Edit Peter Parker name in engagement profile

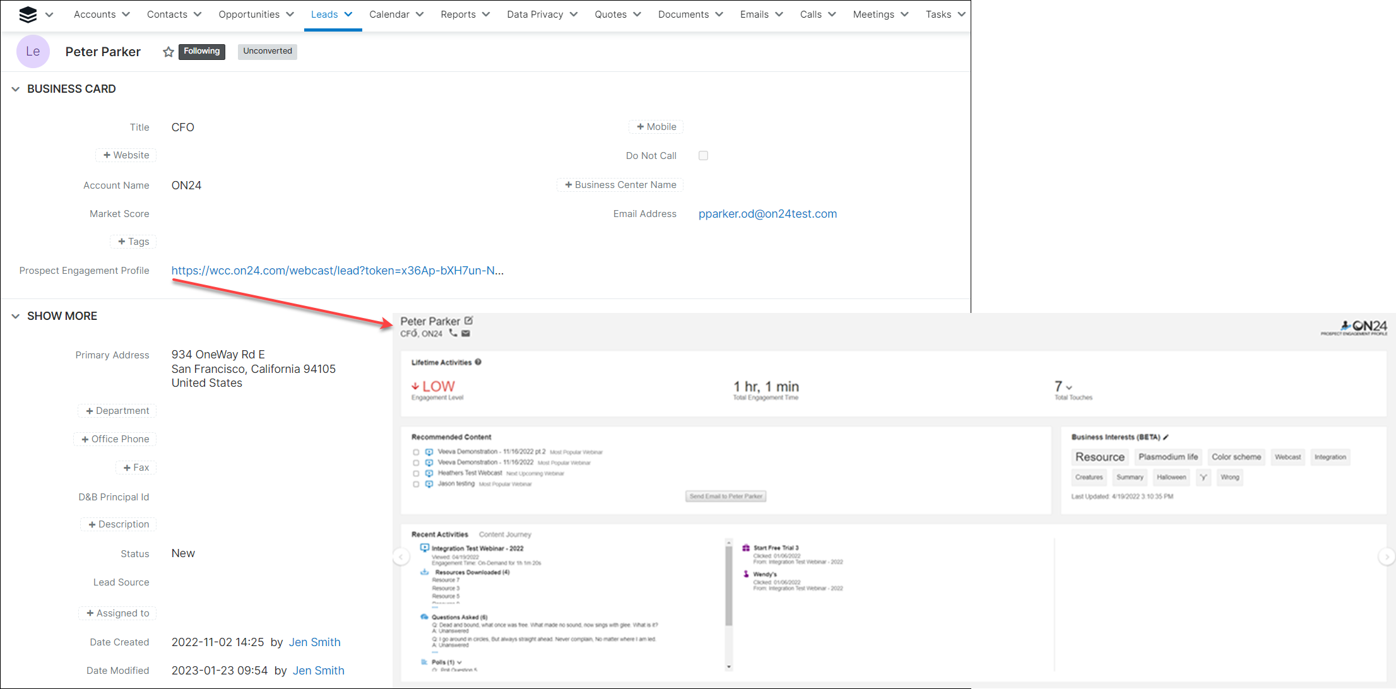(468, 321)
